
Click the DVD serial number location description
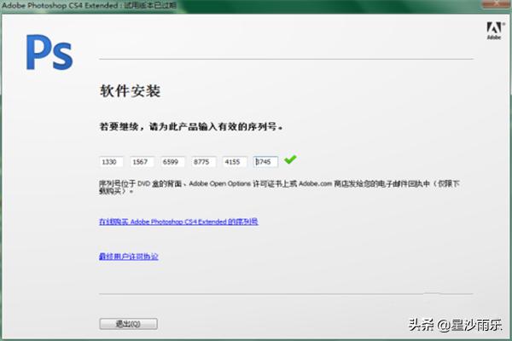(279, 188)
